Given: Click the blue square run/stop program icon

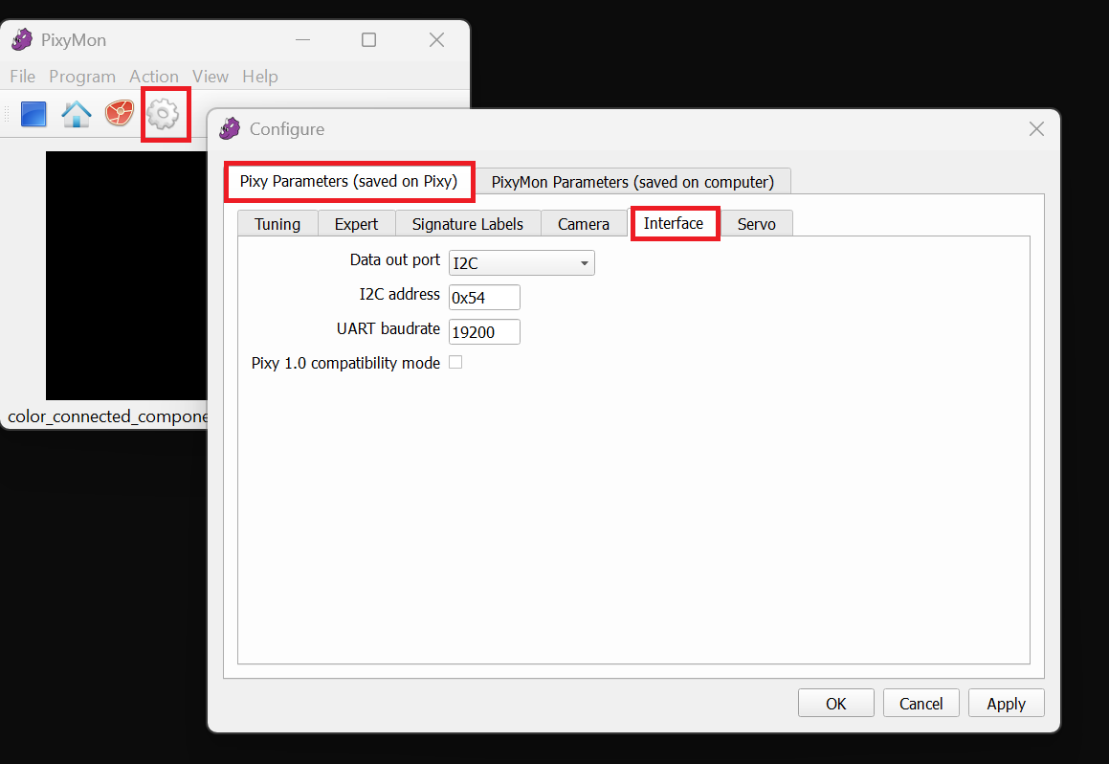Looking at the screenshot, I should click(33, 115).
